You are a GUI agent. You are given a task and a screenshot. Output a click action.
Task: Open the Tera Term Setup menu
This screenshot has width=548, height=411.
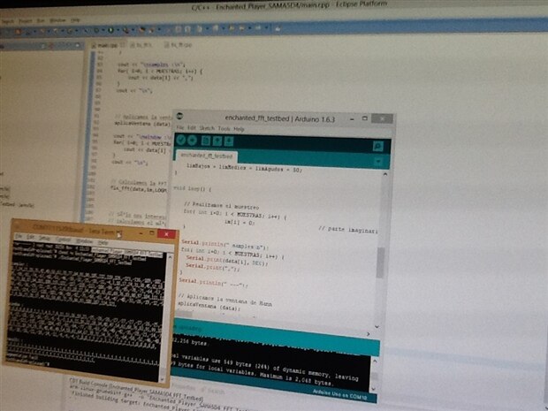click(x=44, y=238)
